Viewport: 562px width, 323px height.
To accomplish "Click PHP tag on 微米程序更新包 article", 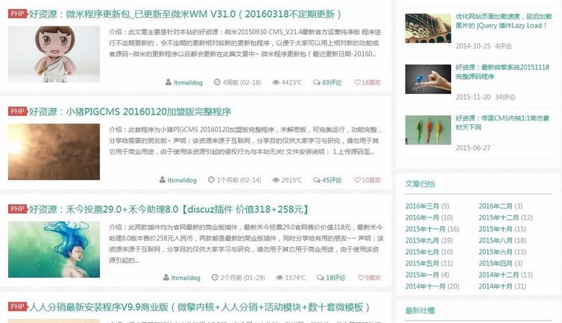I will [18, 13].
